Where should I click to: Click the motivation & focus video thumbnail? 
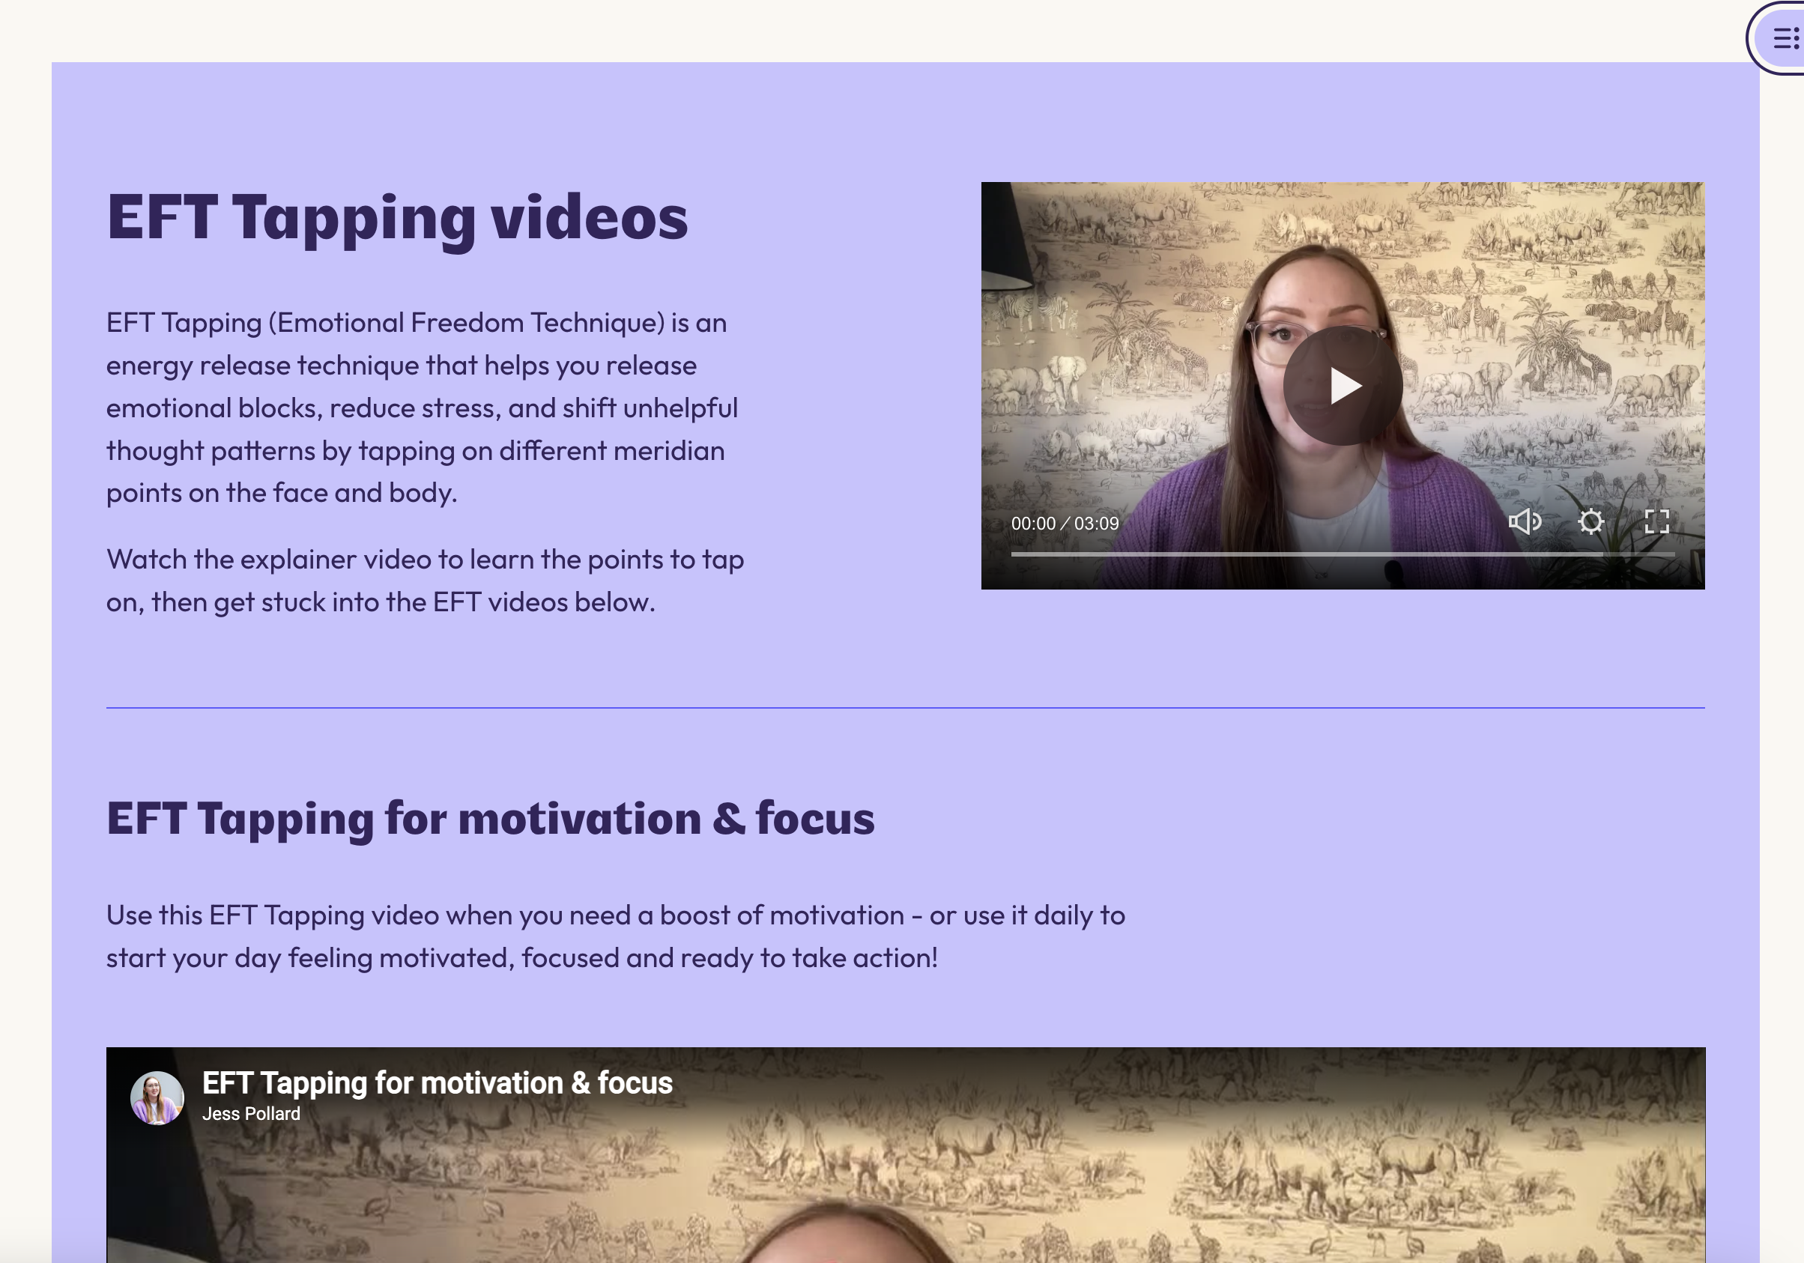(903, 1194)
